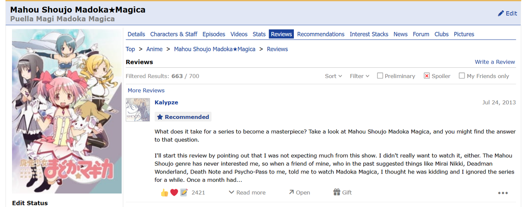Viewport: 529px width, 207px height.
Task: Open the Characters & Staff tab
Action: pyautogui.click(x=174, y=34)
